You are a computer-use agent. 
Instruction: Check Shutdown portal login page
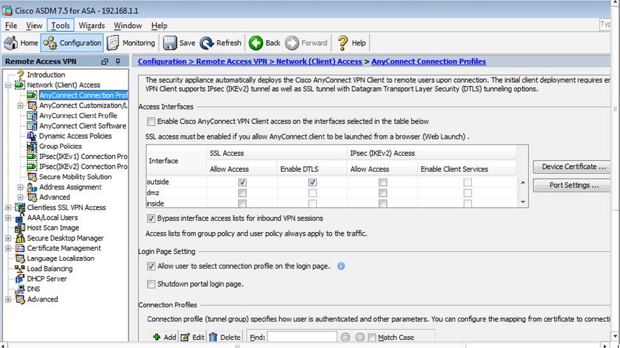[x=151, y=284]
